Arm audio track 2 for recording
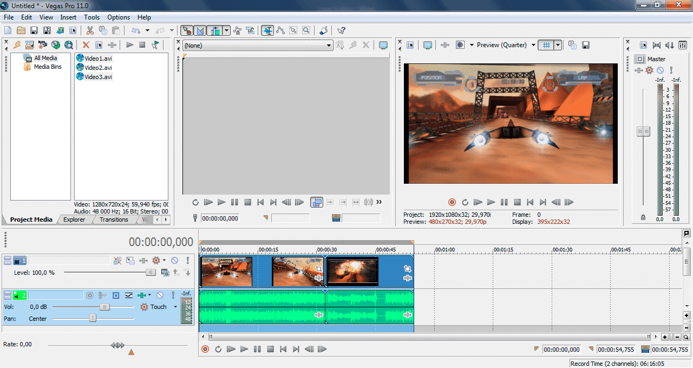Image resolution: width=693 pixels, height=368 pixels. 90,295
